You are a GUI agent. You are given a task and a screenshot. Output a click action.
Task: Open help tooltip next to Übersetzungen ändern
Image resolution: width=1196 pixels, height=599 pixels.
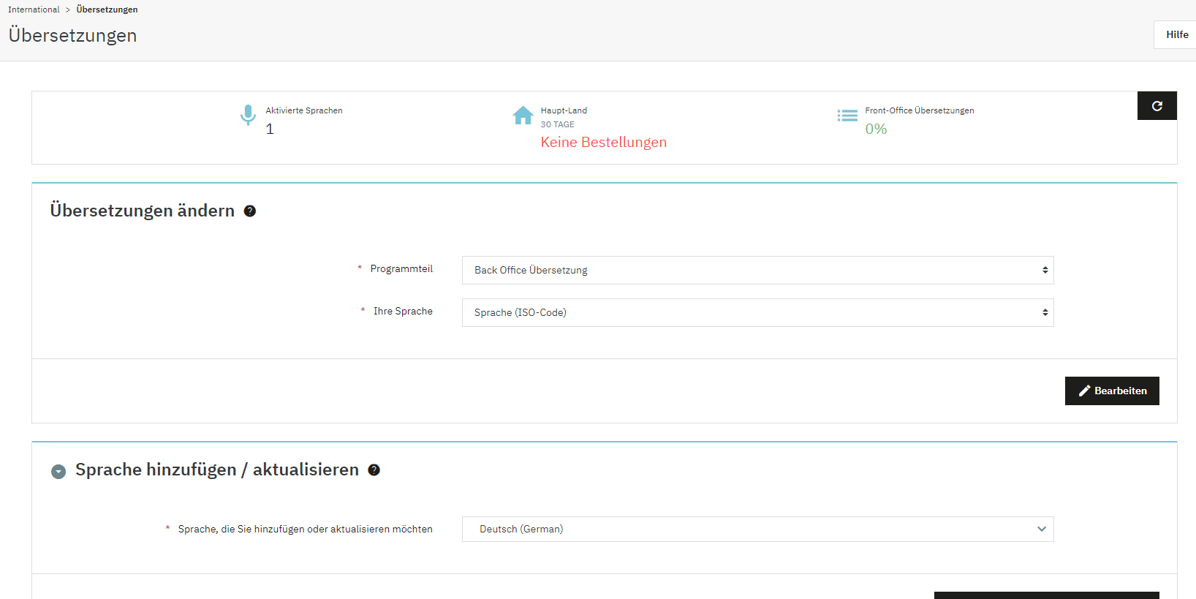250,211
